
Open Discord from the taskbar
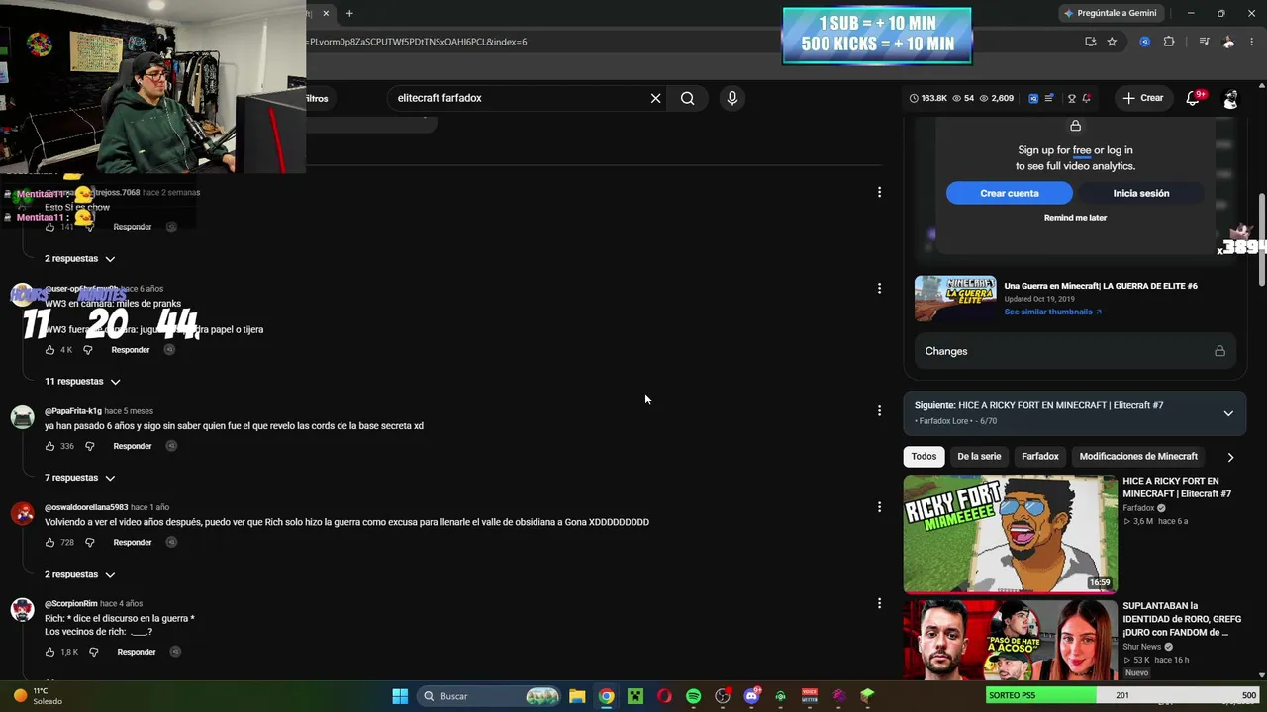pyautogui.click(x=751, y=696)
